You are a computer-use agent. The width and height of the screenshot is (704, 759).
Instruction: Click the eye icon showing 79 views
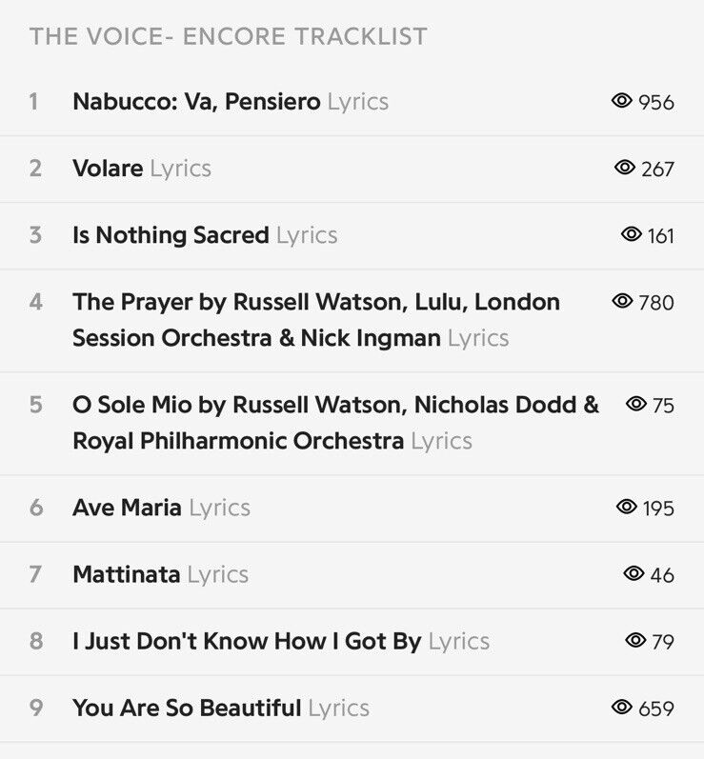coord(635,640)
